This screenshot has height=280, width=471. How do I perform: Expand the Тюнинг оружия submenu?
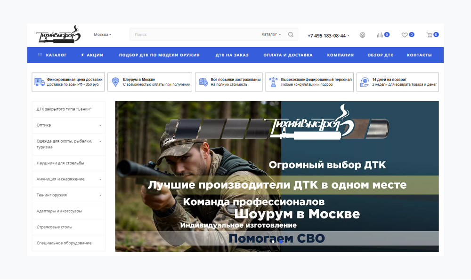pos(99,195)
